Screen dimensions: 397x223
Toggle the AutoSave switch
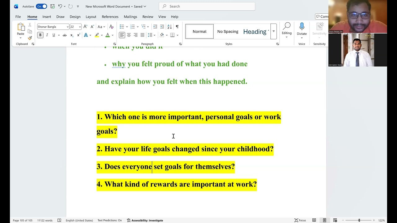[41, 6]
